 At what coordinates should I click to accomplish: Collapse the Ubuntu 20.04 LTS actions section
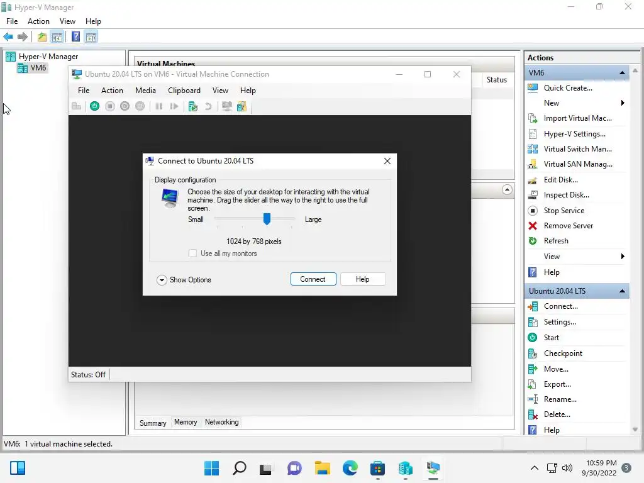622,291
